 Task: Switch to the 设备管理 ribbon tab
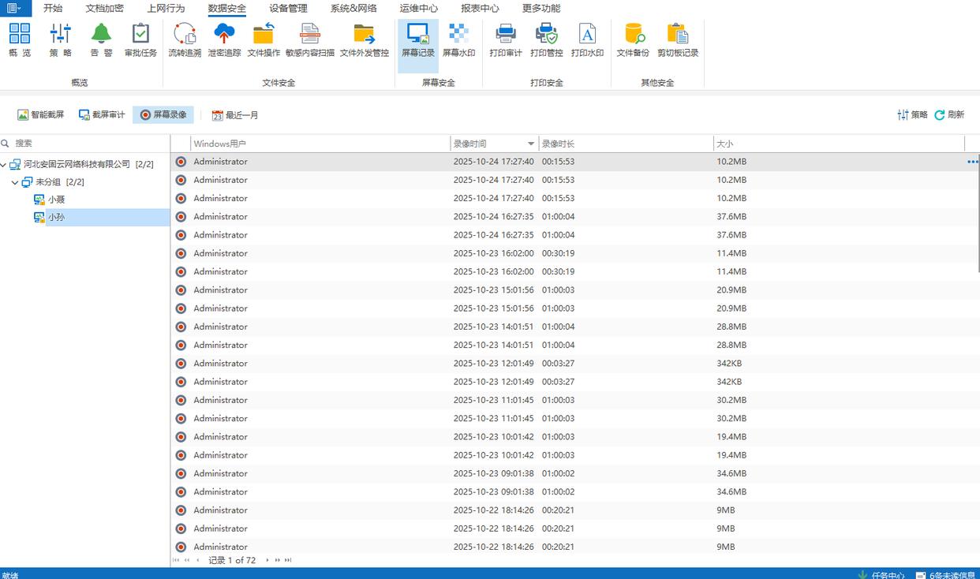pos(288,9)
